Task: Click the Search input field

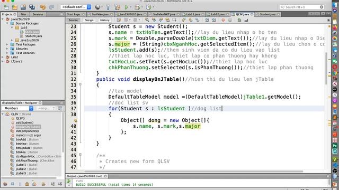Action: pos(301,7)
